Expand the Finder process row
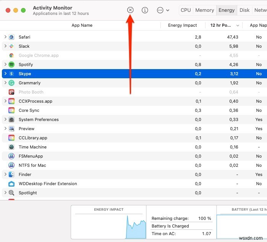267x242 pixels. pyautogui.click(x=5, y=174)
